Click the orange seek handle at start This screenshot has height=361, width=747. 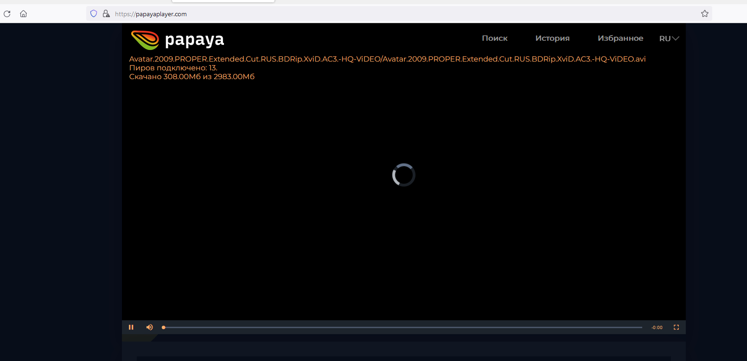164,327
